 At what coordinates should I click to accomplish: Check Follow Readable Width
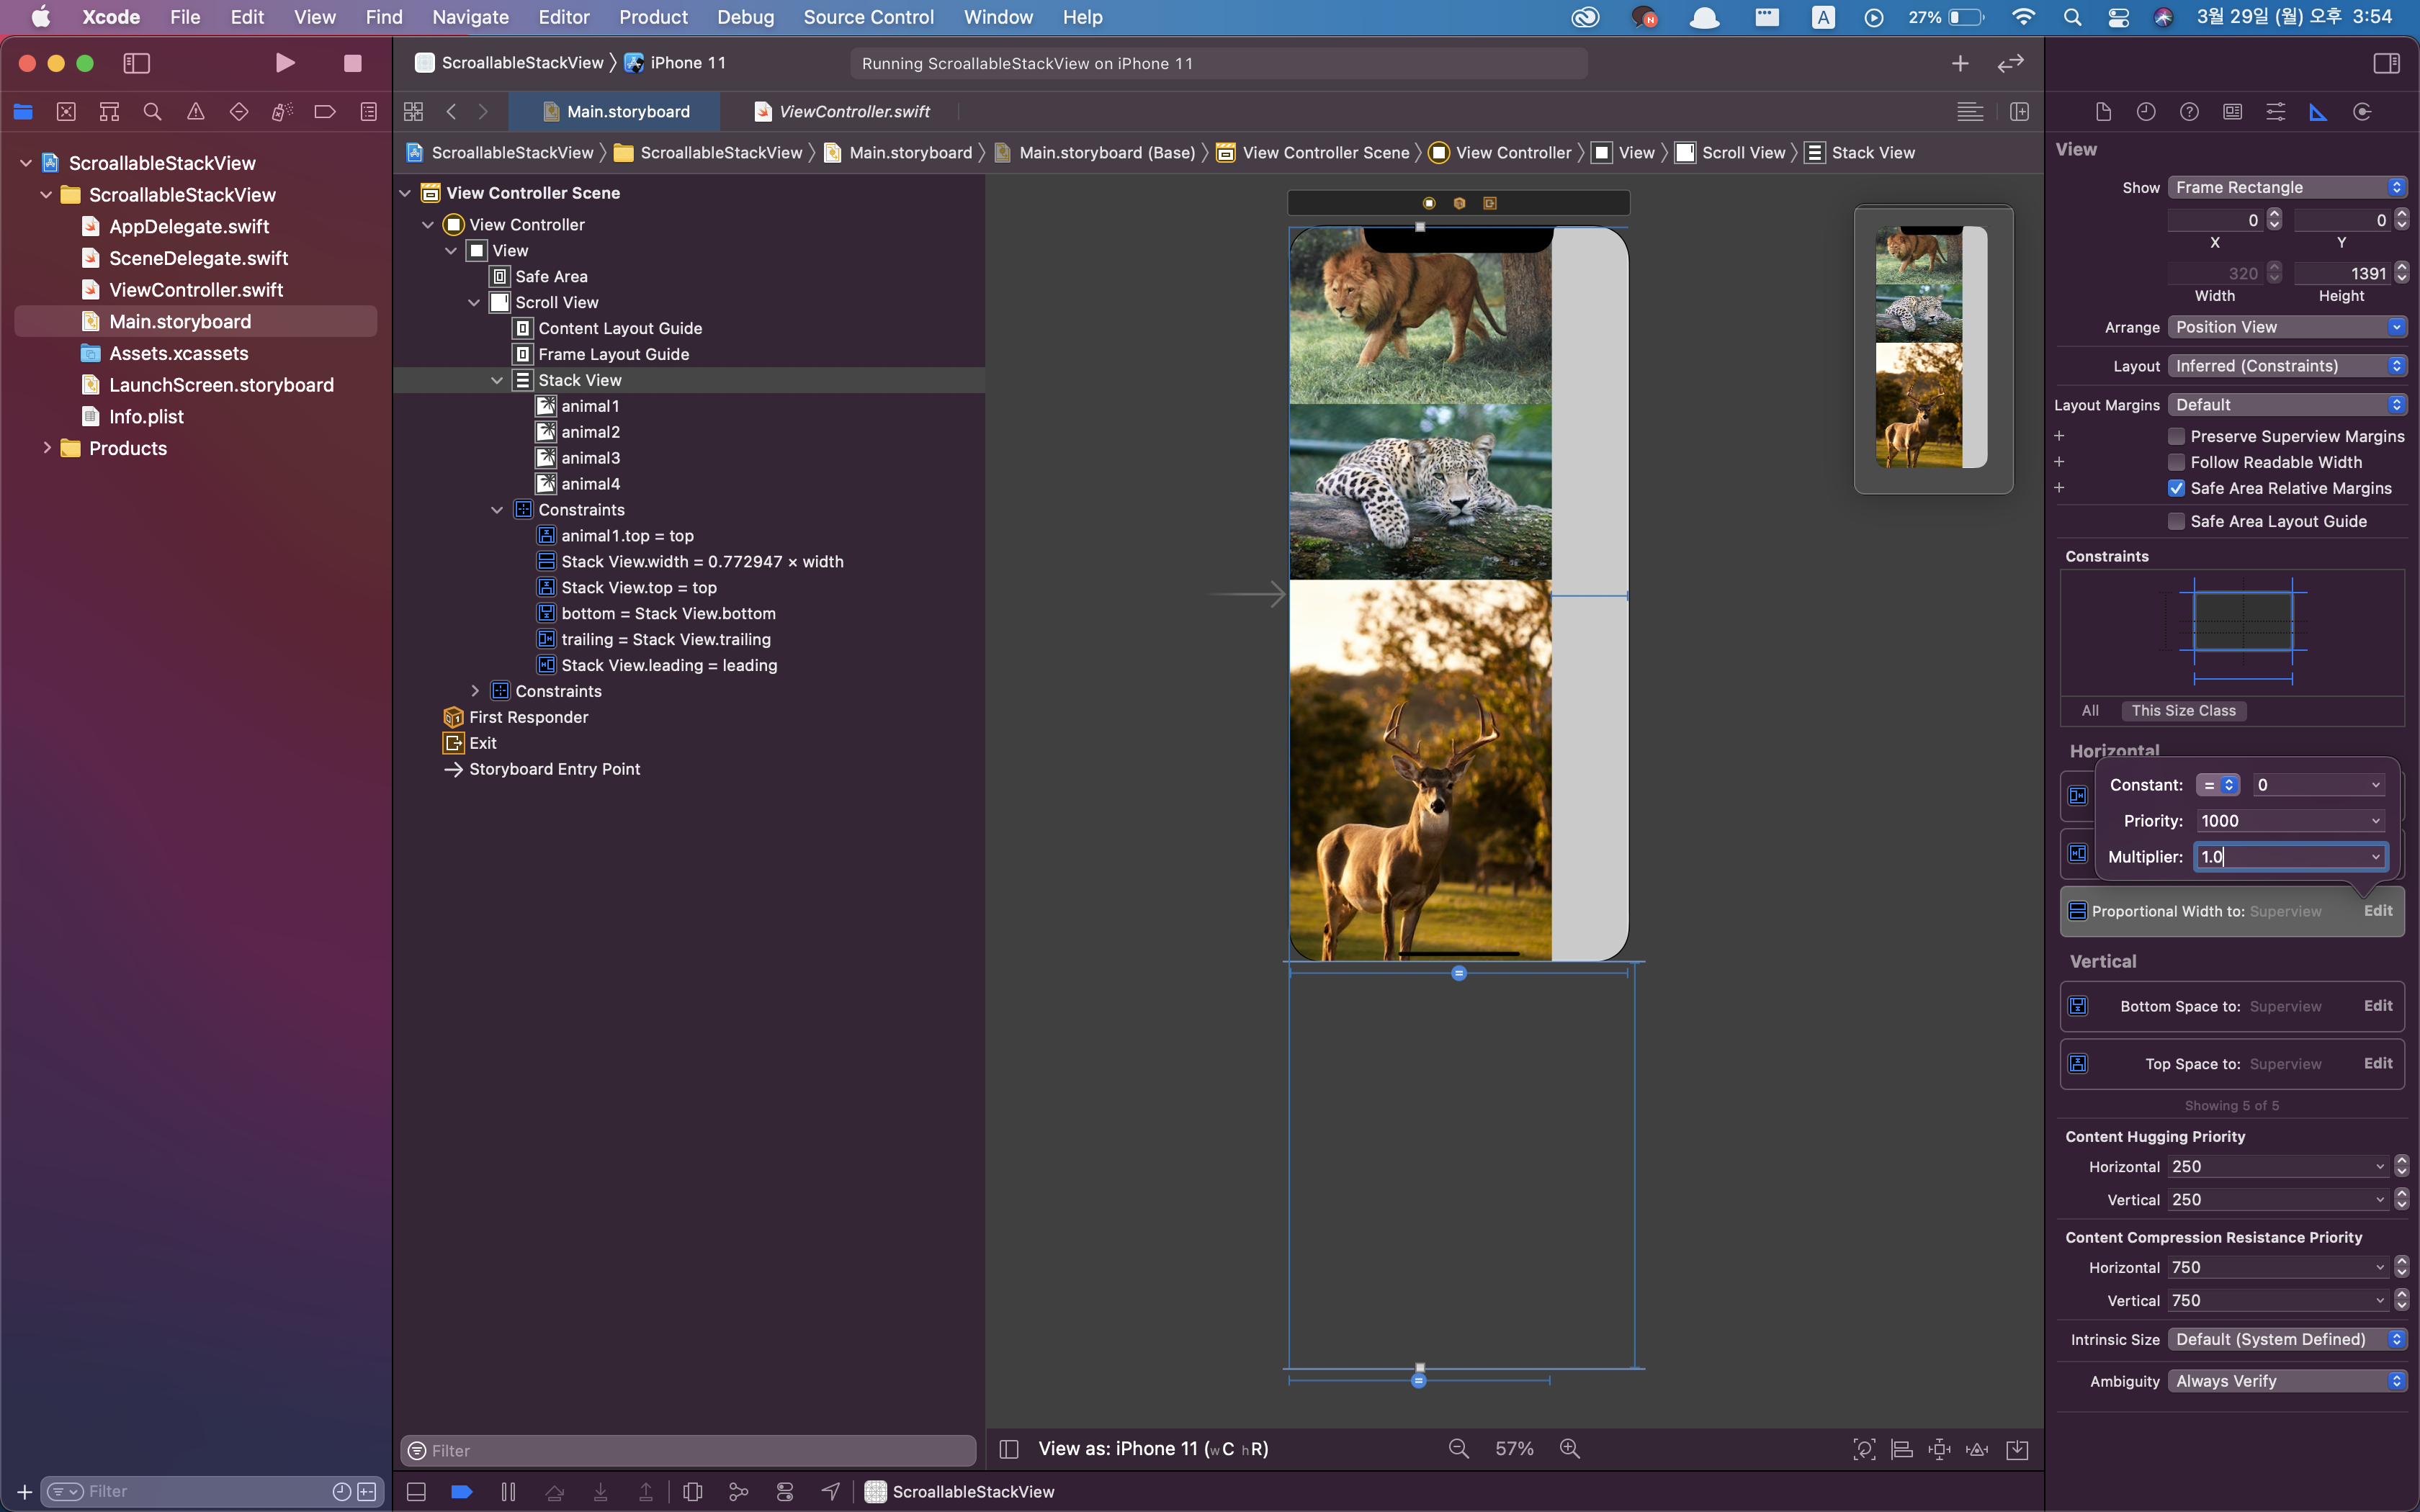(2176, 462)
